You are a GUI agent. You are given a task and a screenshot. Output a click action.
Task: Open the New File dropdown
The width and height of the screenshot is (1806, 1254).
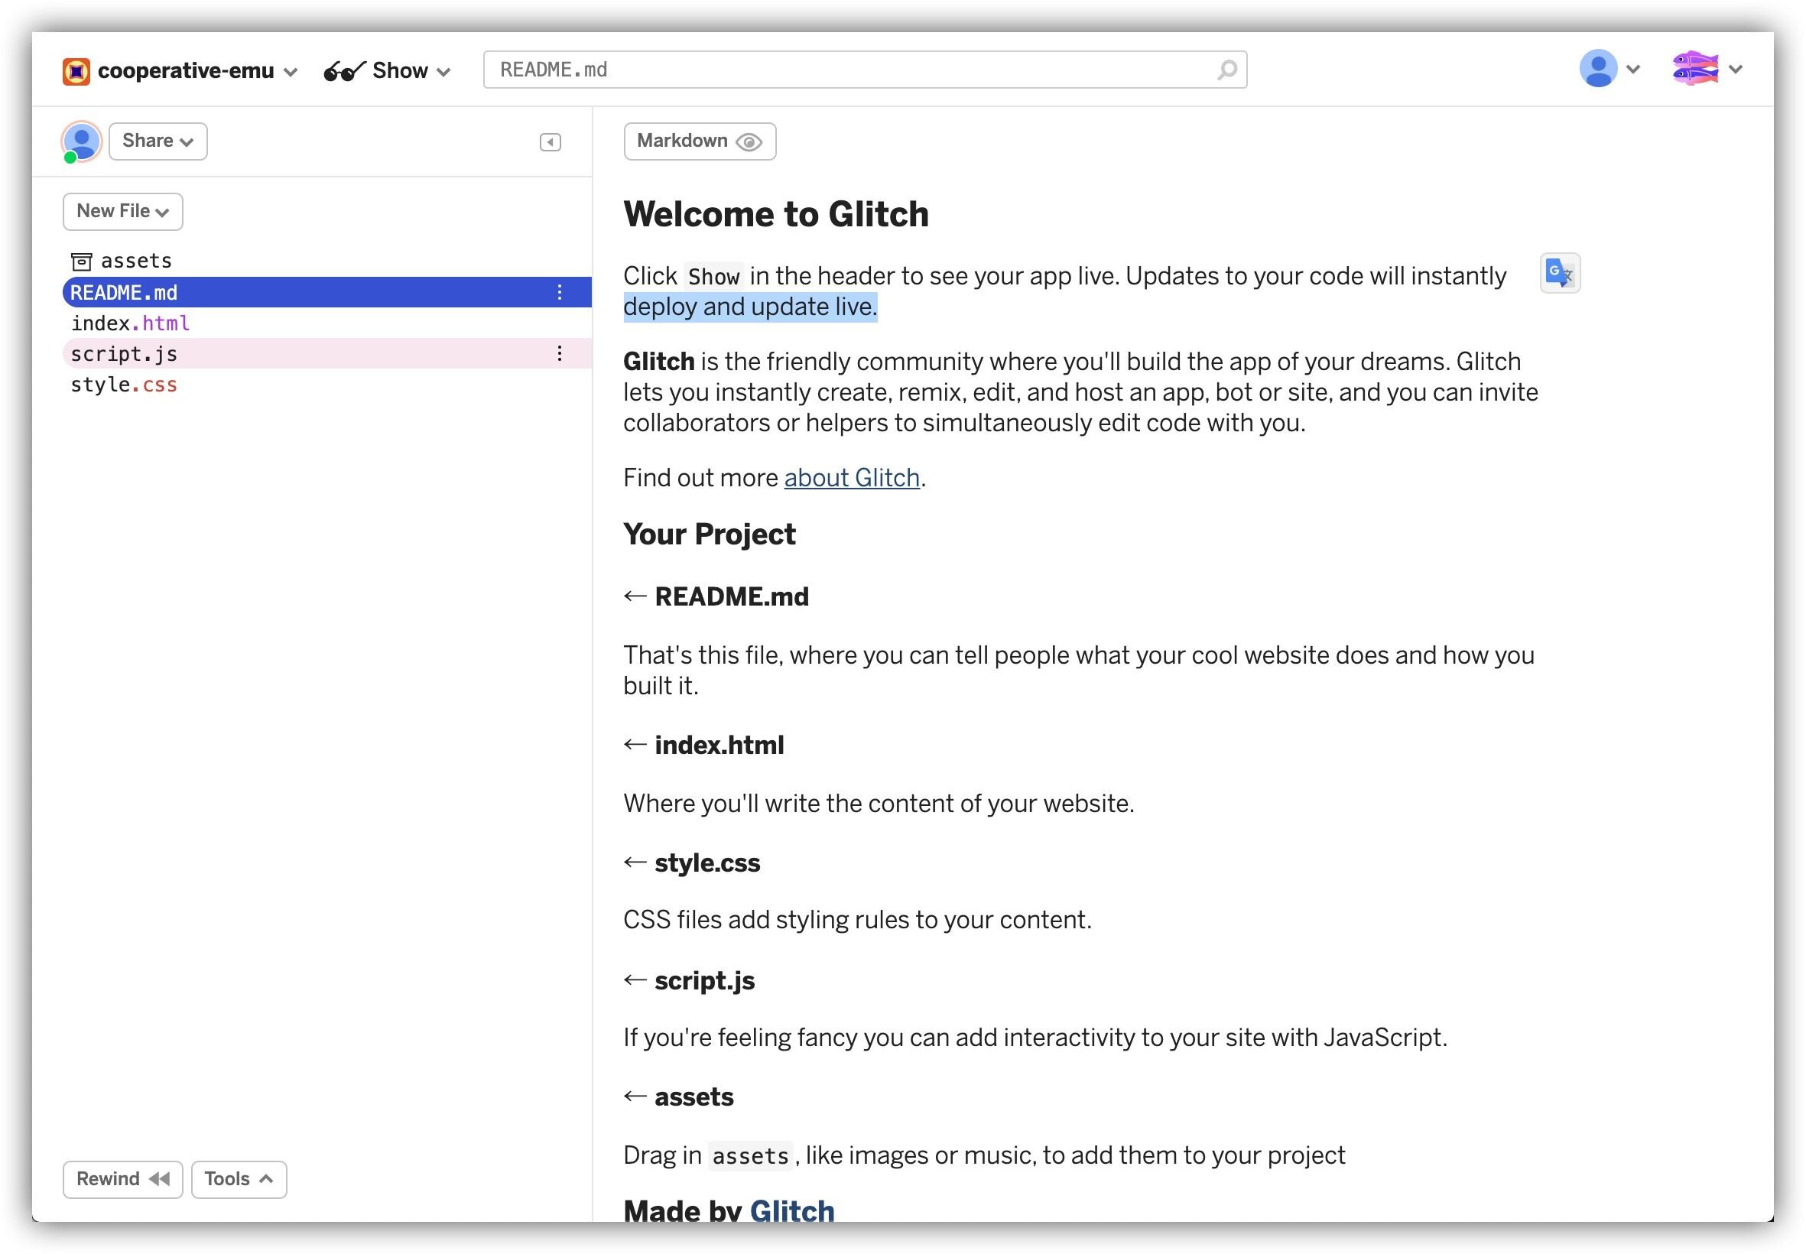tap(122, 211)
